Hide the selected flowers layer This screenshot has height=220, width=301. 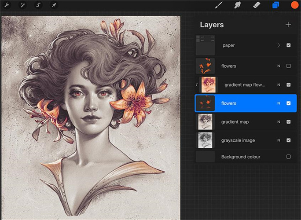pyautogui.click(x=288, y=103)
